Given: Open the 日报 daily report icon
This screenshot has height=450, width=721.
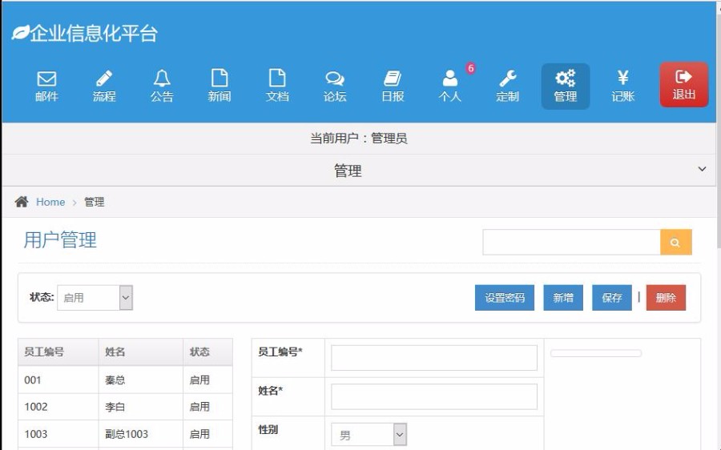Looking at the screenshot, I should (x=393, y=86).
